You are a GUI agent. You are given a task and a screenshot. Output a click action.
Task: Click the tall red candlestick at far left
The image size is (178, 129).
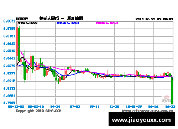17,42
